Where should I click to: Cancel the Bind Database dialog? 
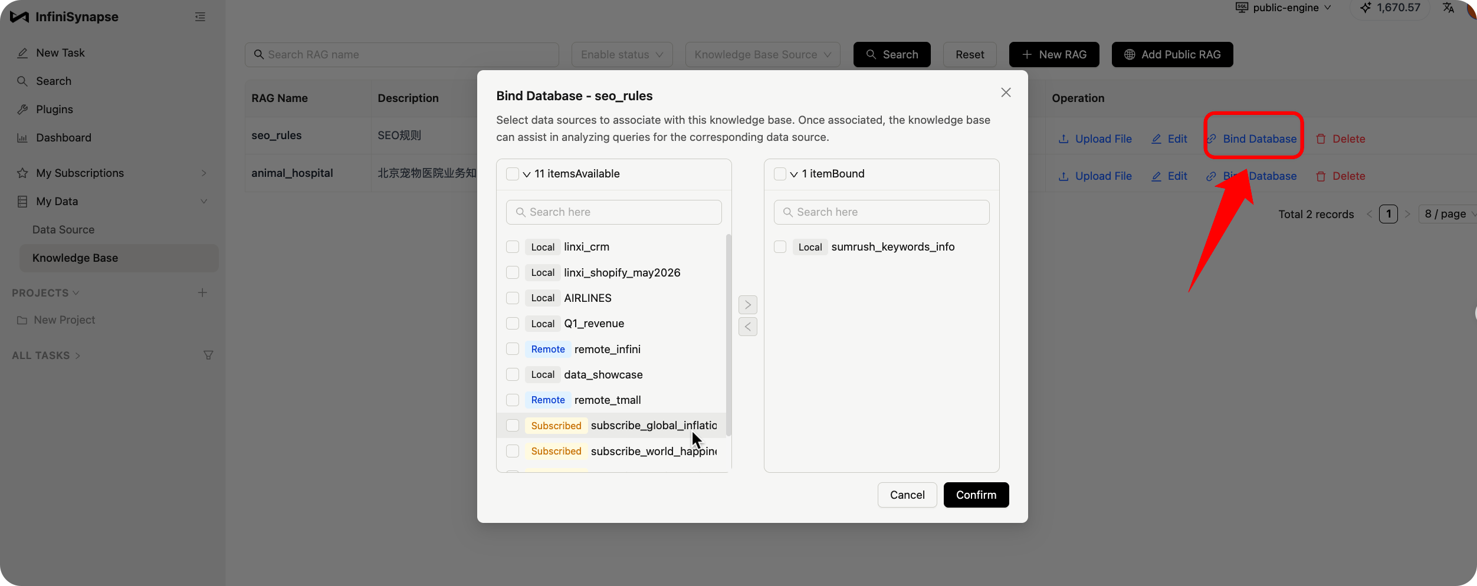coord(907,495)
